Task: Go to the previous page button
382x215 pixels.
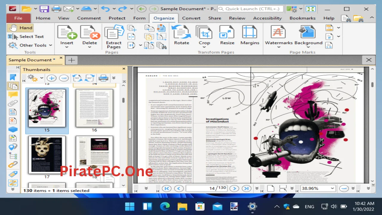Action: (x=179, y=188)
